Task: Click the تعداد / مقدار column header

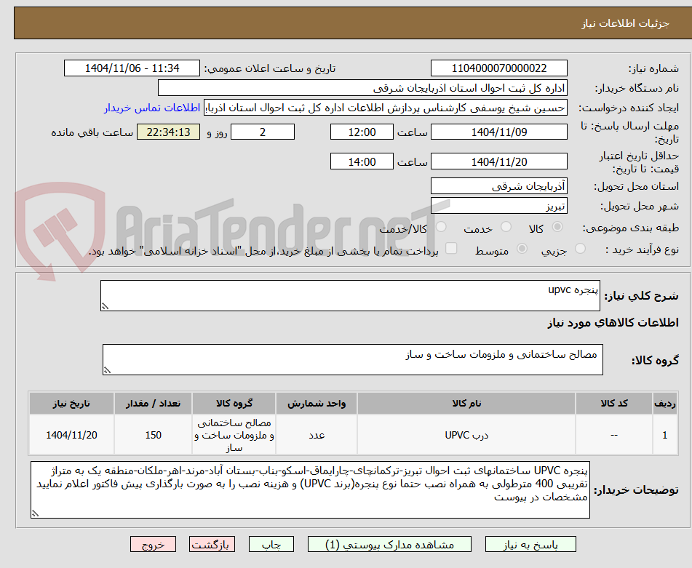Action: tap(153, 403)
